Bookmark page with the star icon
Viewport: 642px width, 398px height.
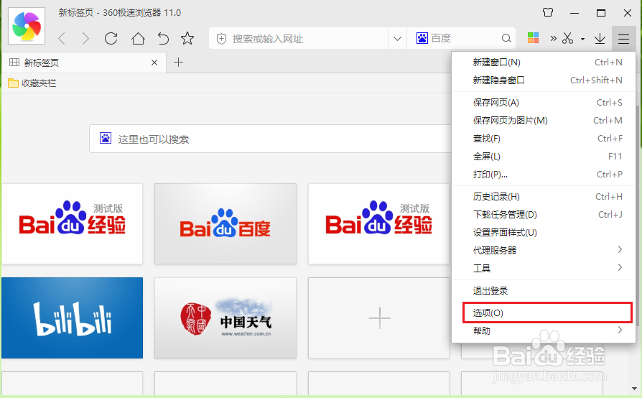pos(187,39)
